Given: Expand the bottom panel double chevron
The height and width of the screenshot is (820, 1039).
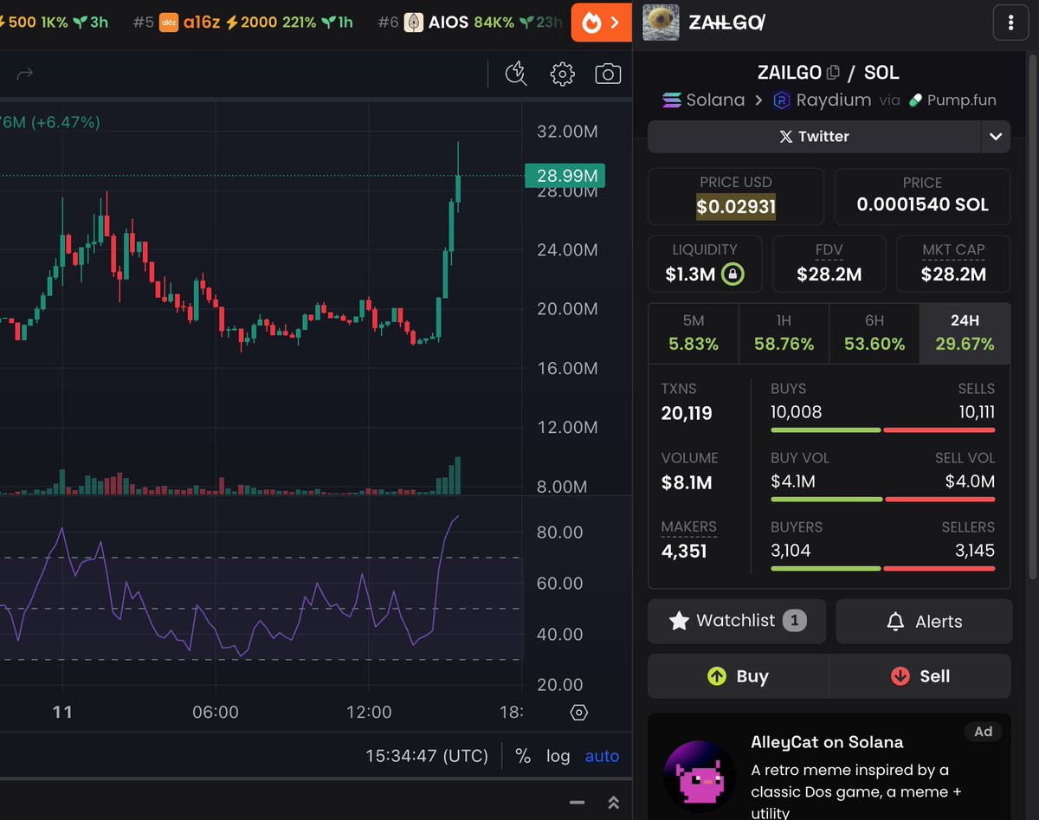Looking at the screenshot, I should [x=614, y=803].
